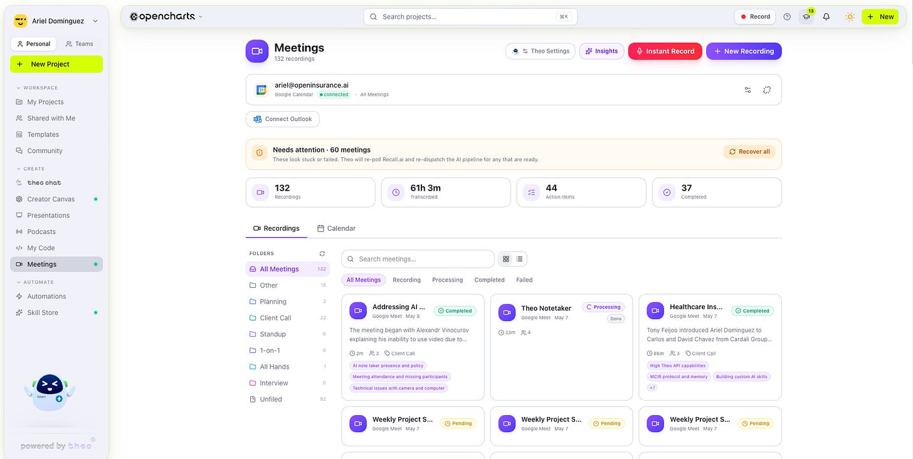Image resolution: width=913 pixels, height=459 pixels.
Task: Open the calendar sync settings sliders icon
Action: pyautogui.click(x=747, y=90)
